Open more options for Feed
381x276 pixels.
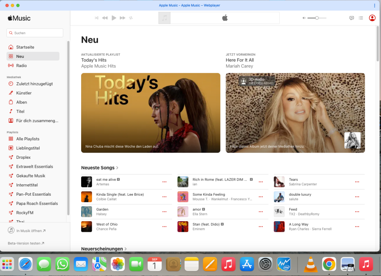357,212
